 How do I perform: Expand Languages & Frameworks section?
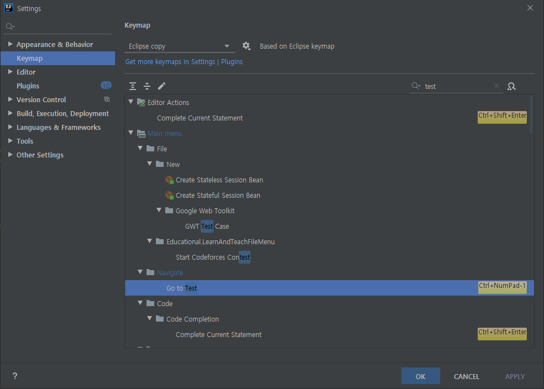click(11, 127)
